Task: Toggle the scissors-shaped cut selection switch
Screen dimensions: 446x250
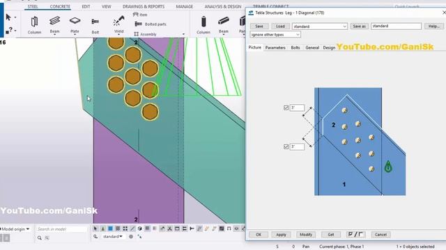Action: pyautogui.click(x=169, y=228)
